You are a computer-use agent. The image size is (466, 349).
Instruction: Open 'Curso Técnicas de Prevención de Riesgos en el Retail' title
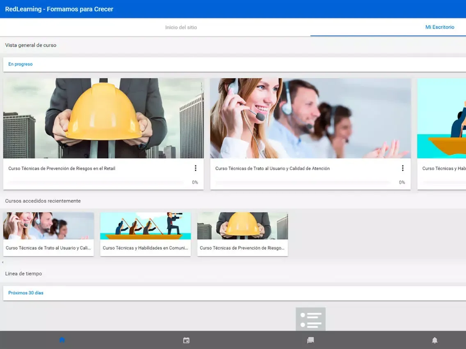(x=62, y=168)
